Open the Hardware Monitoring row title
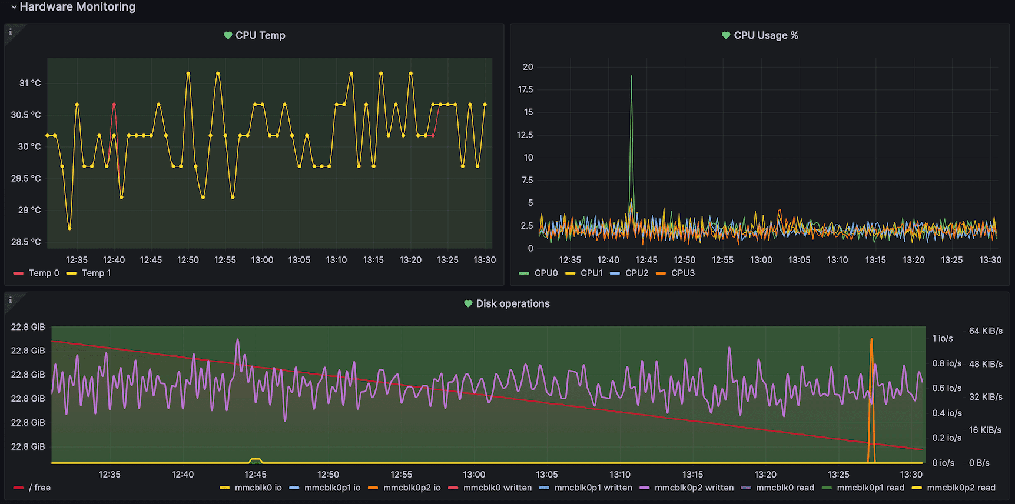 (x=78, y=7)
